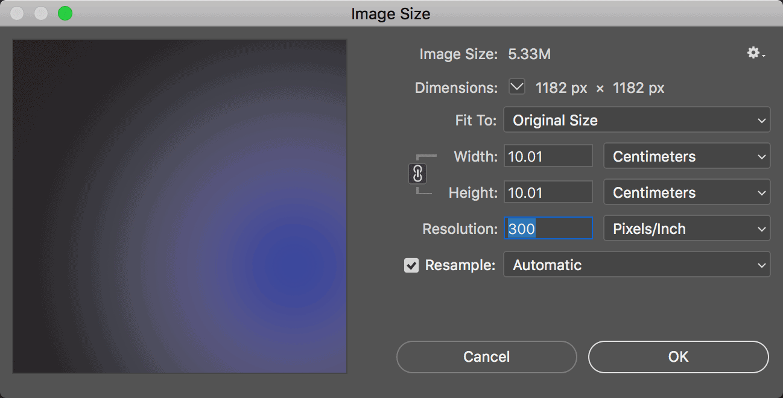
Task: Open the Resample Automatic method dropdown
Action: click(636, 265)
